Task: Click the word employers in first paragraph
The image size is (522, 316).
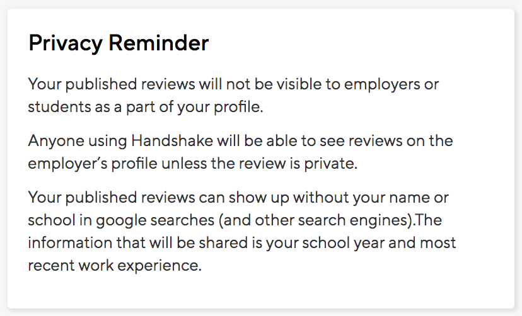Action: point(382,85)
